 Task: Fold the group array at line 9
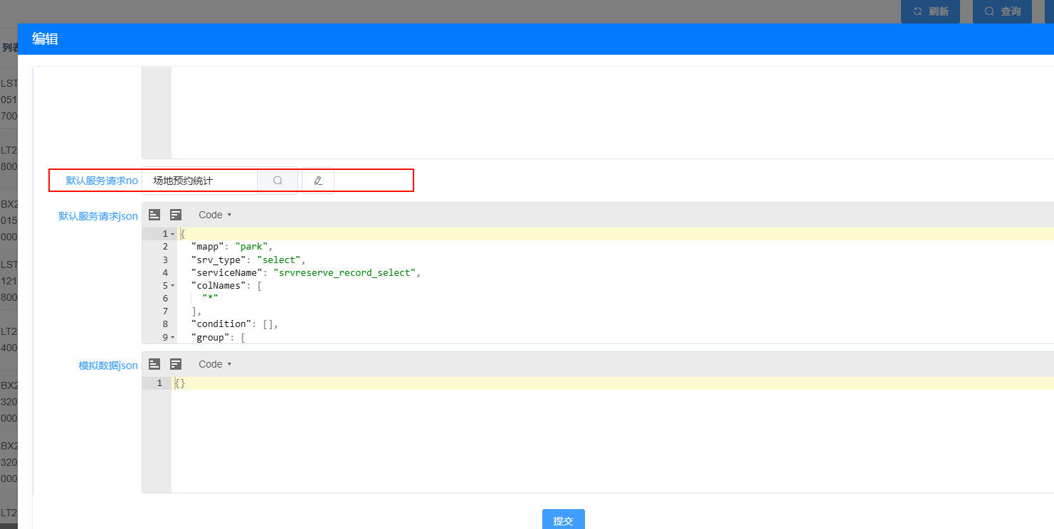point(173,338)
